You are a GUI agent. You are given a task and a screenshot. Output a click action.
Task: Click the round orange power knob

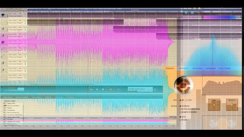pos(183,85)
